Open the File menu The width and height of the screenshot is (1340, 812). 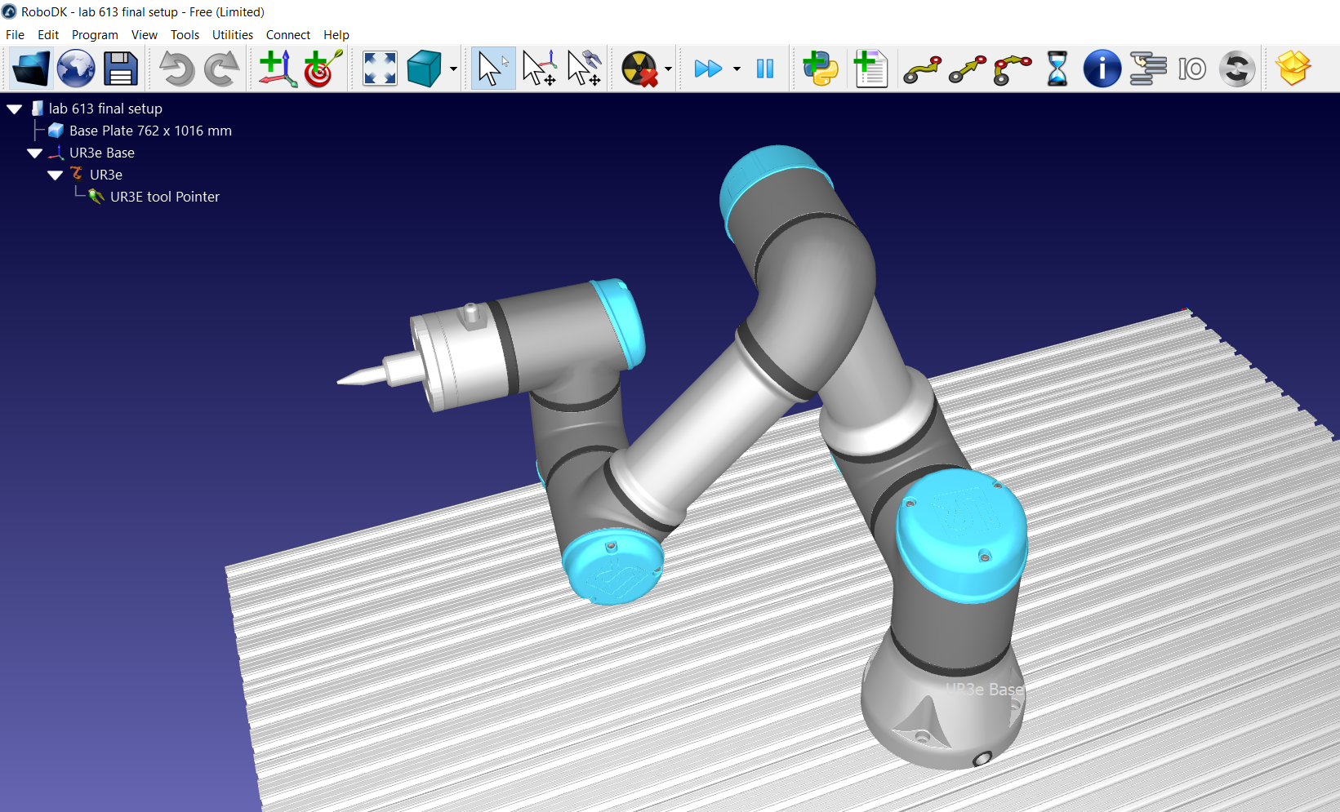[15, 34]
